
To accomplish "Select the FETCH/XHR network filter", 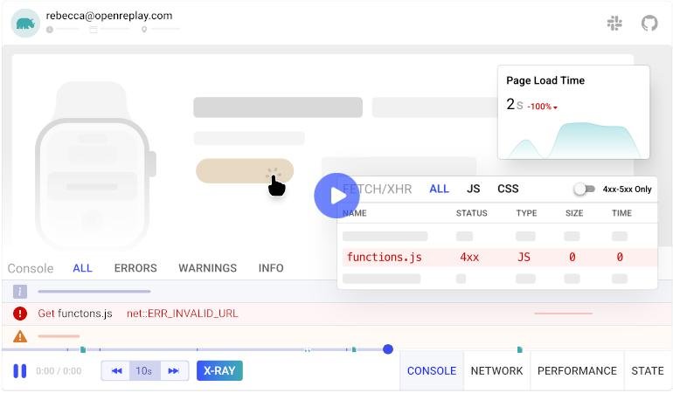I will [x=378, y=189].
